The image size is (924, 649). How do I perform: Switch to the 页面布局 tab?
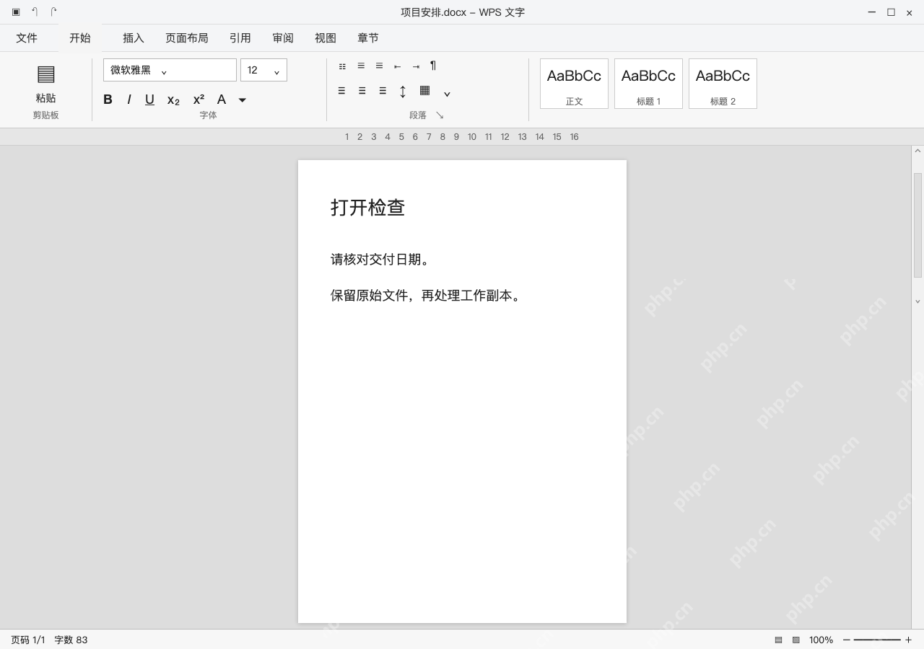click(187, 38)
